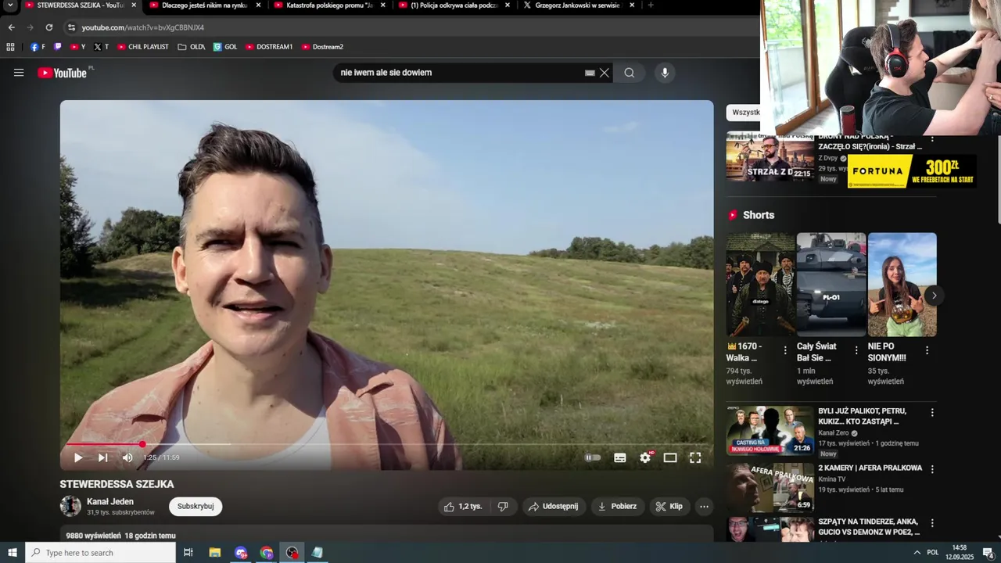
Task: Open the on-screen keyboard in the search box
Action: point(590,73)
